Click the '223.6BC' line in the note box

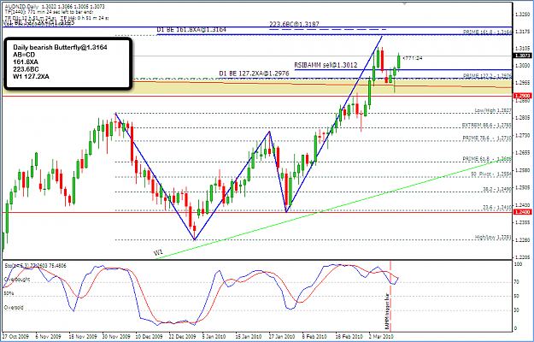(26, 69)
